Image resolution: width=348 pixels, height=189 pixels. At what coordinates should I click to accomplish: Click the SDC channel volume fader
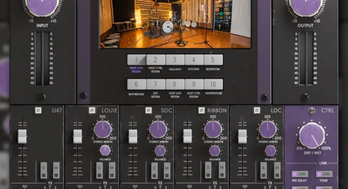point(133,136)
